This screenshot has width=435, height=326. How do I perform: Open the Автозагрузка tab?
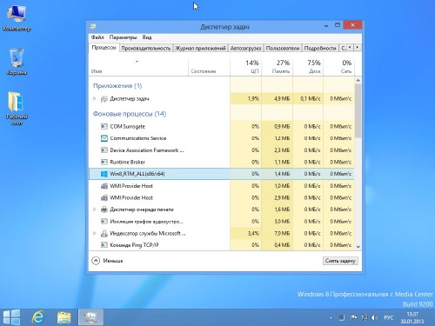245,48
